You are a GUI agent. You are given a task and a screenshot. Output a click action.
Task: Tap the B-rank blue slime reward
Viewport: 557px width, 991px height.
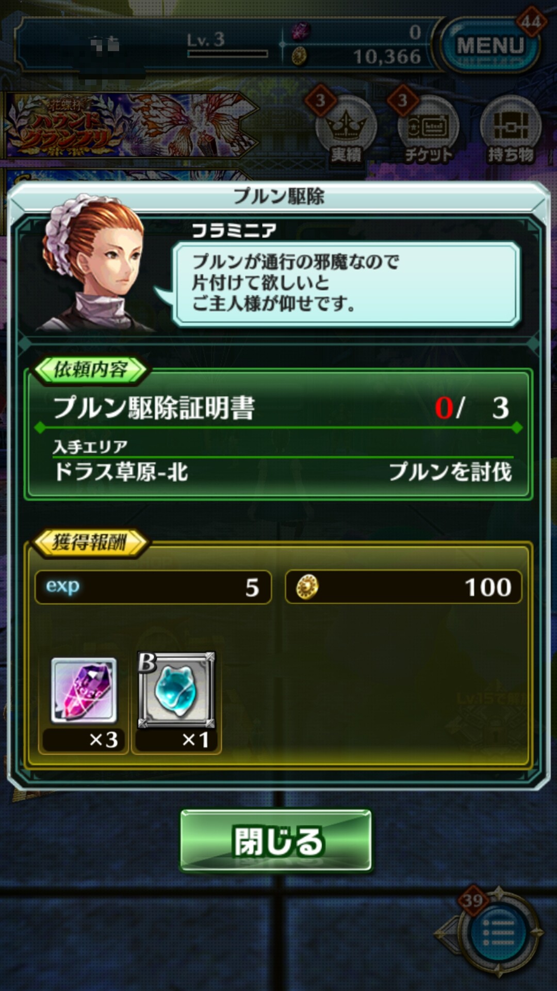pos(176,690)
